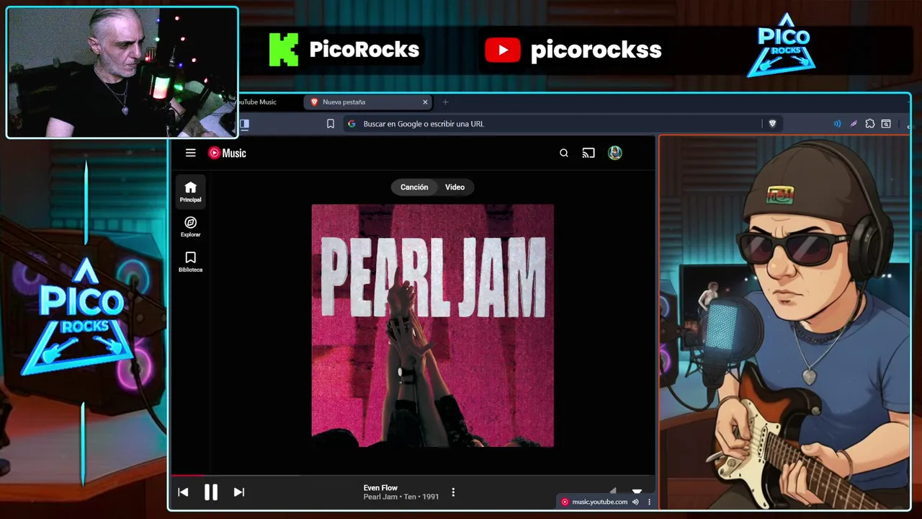Image resolution: width=922 pixels, height=519 pixels.
Task: Click the Pearl Jam album cover
Action: coord(432,326)
